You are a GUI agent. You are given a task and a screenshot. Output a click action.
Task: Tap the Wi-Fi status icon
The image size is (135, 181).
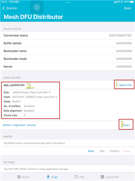pyautogui.click(x=118, y=2)
